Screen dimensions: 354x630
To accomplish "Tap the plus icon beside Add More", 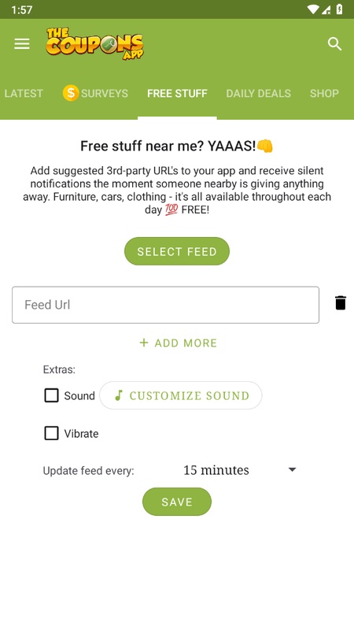I will (x=144, y=343).
